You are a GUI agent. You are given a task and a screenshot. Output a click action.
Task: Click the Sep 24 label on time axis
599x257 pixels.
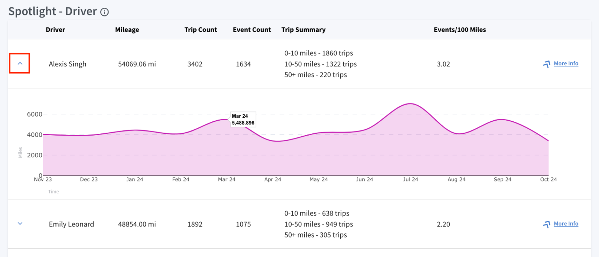502,179
